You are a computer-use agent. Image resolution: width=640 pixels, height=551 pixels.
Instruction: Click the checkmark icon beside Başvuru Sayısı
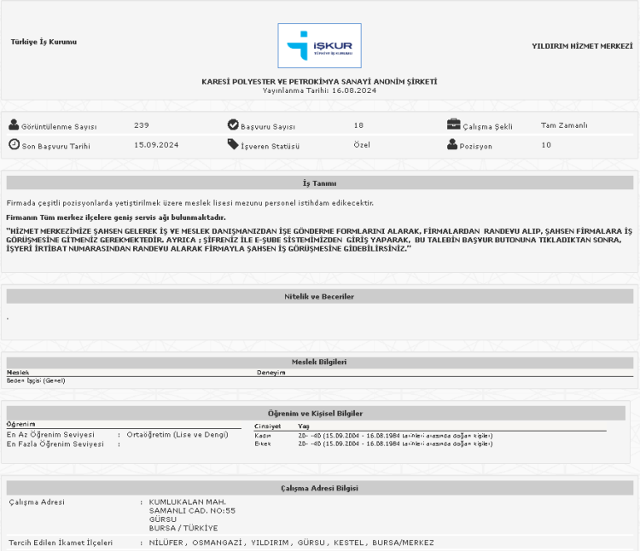[233, 125]
